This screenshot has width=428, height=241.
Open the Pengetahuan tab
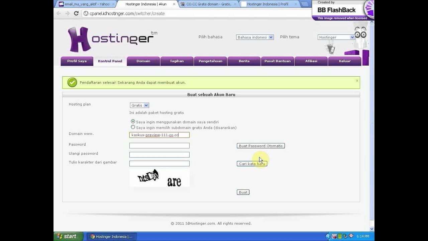tap(210, 61)
